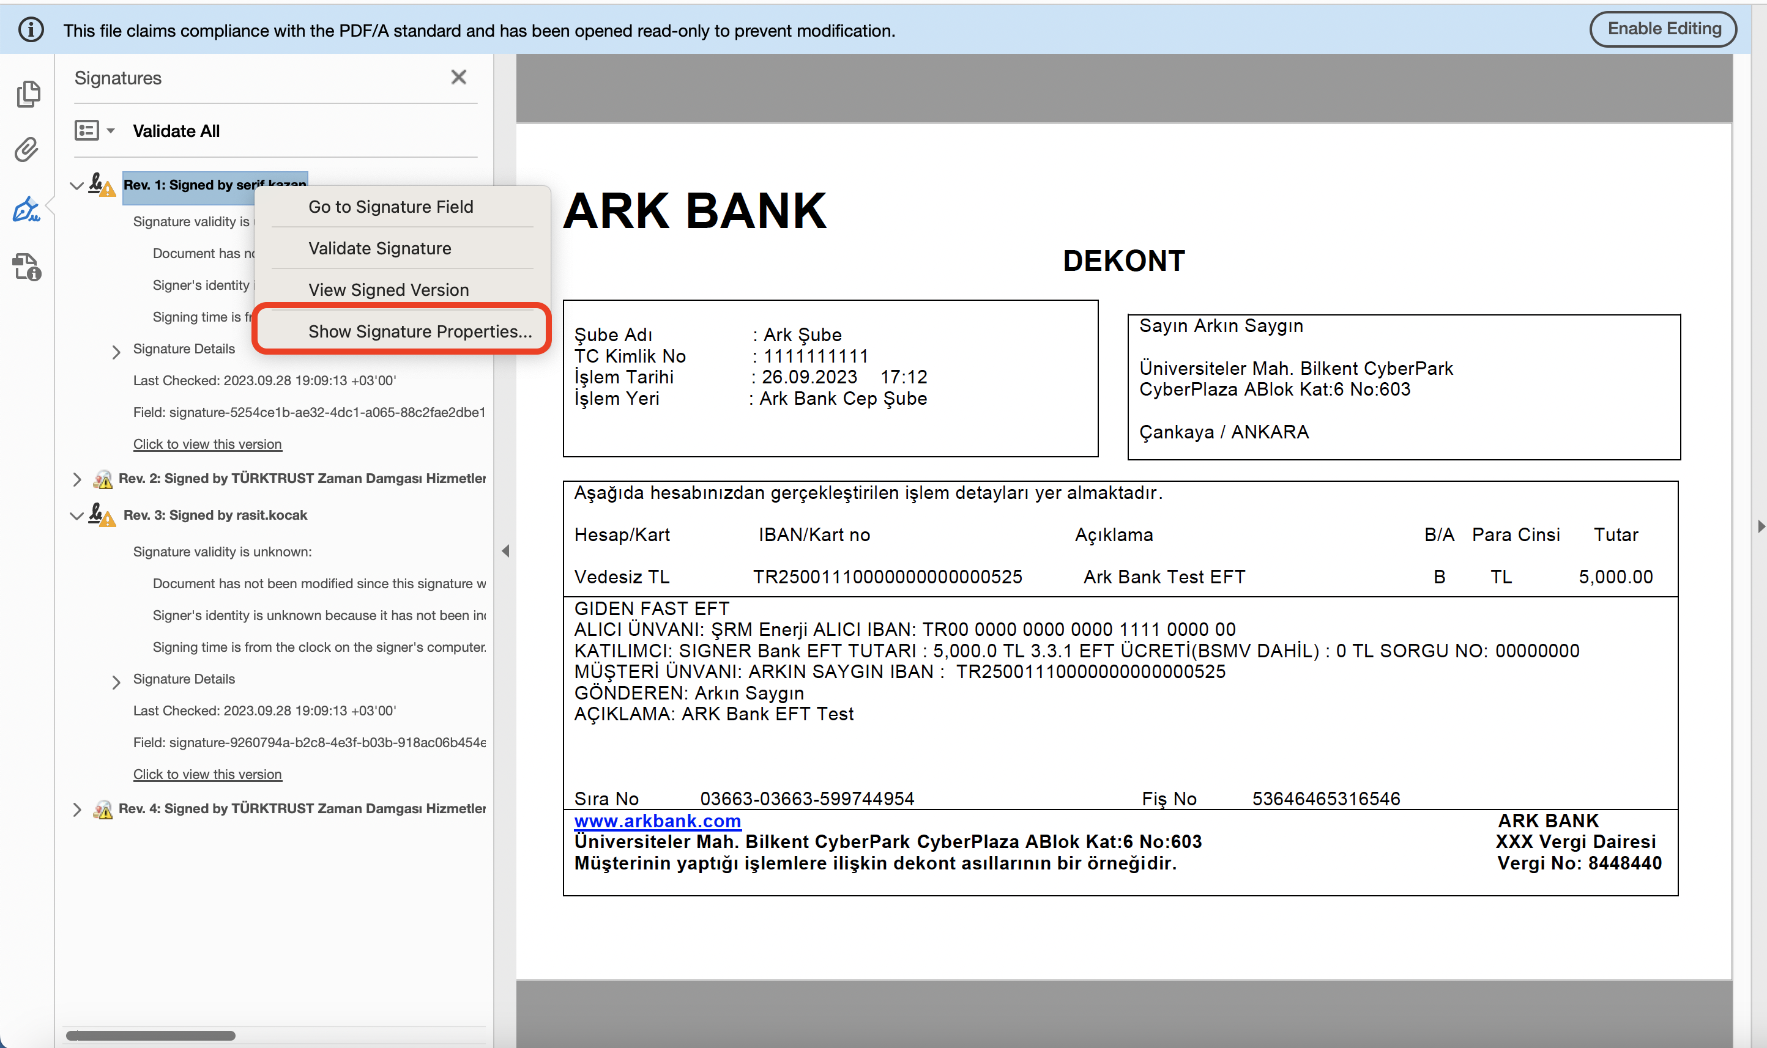Screen dimensions: 1767x1048
Task: Click the Signatures panel title
Action: [118, 78]
